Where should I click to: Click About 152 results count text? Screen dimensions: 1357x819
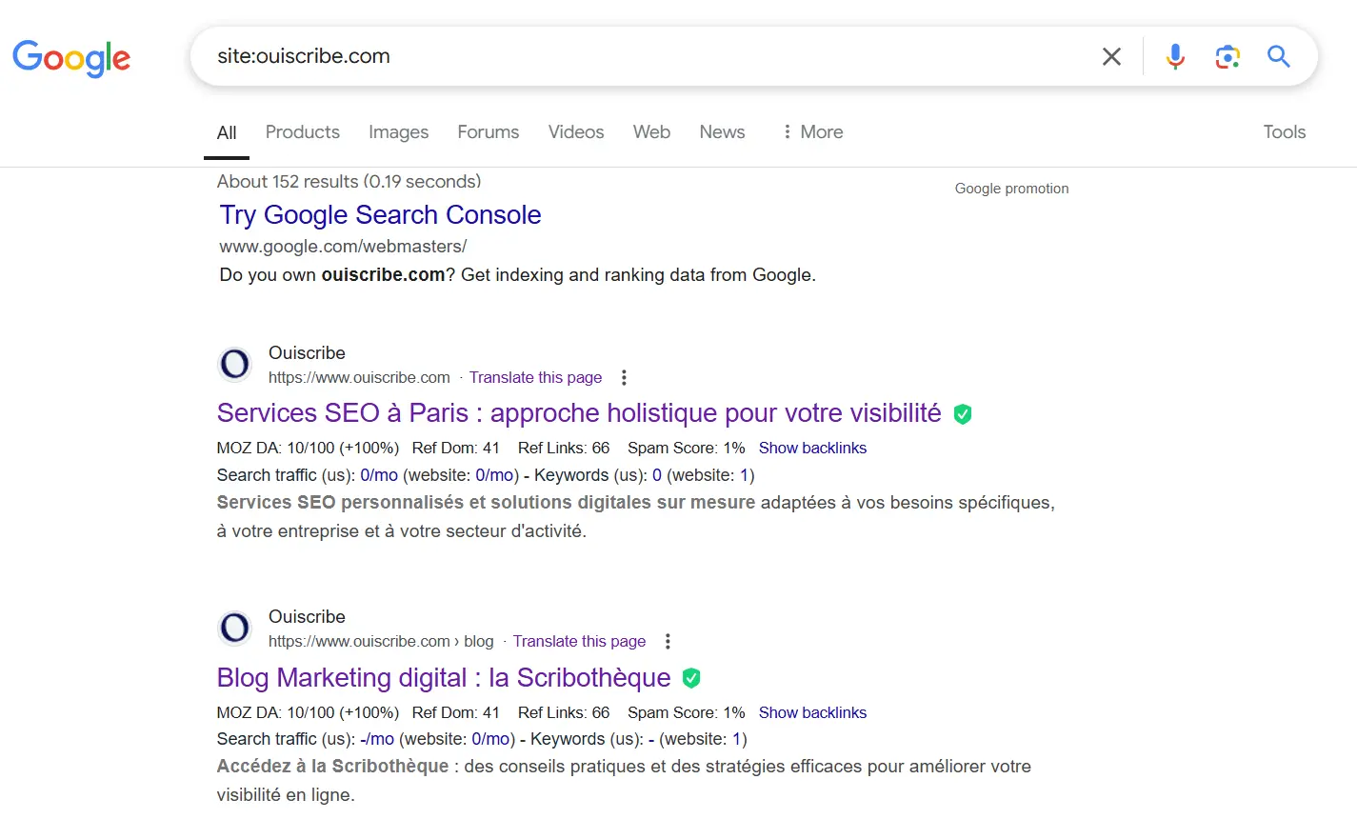click(349, 182)
